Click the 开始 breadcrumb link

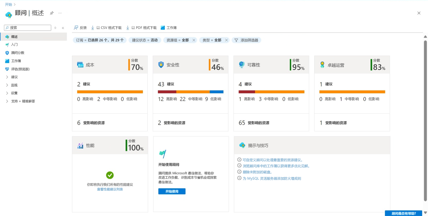[x=8, y=4]
